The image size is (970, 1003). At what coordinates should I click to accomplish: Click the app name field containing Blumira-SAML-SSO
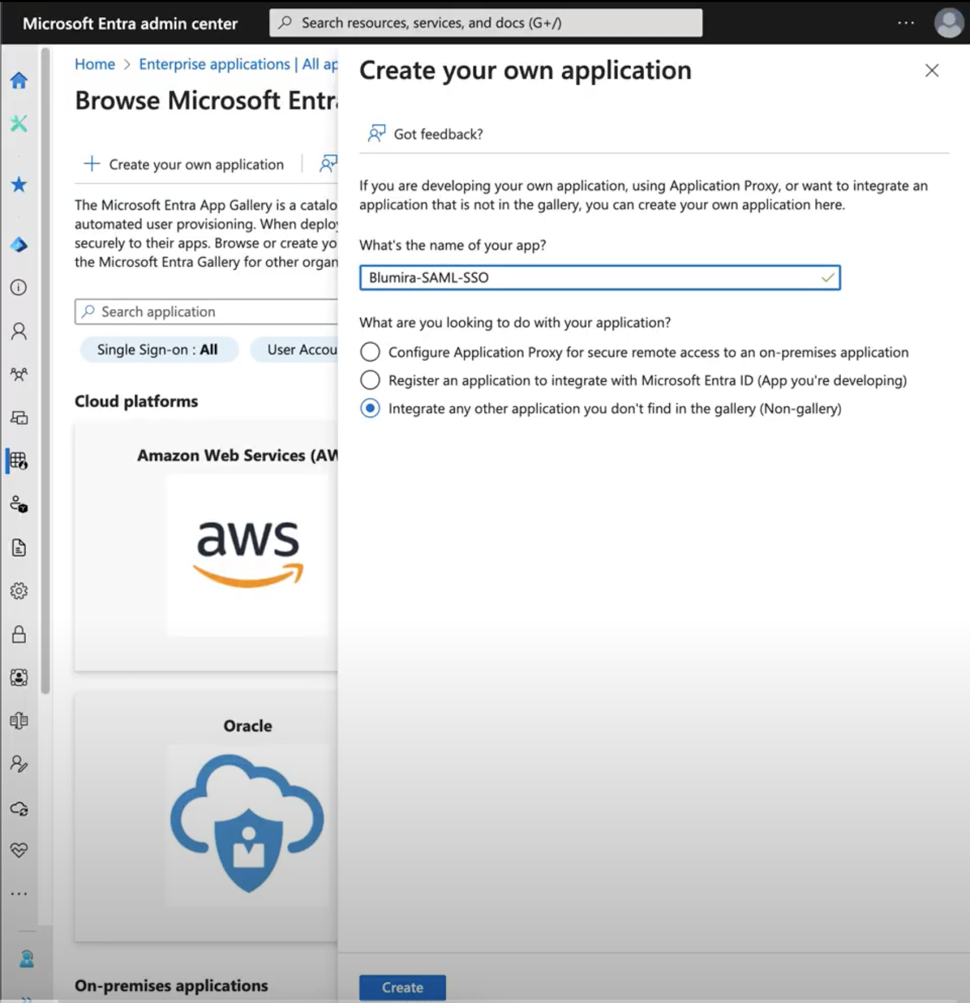coord(600,278)
